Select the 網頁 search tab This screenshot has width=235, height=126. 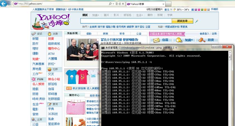[85, 15]
